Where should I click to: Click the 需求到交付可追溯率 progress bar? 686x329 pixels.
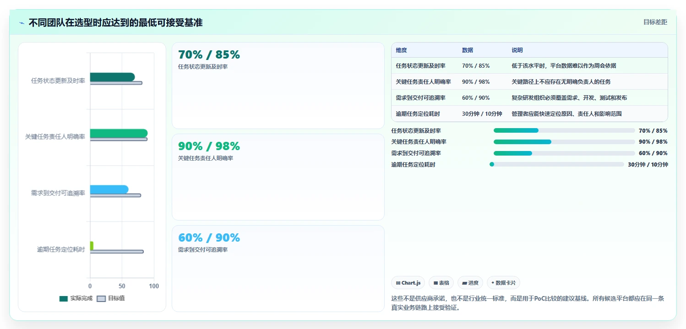pyautogui.click(x=564, y=153)
